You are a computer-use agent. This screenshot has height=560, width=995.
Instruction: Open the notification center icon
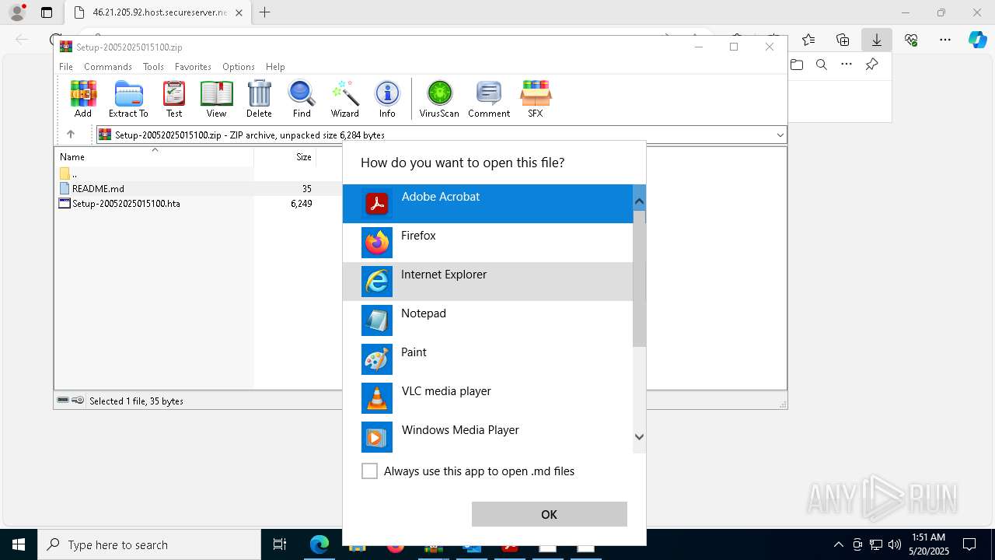coord(969,544)
